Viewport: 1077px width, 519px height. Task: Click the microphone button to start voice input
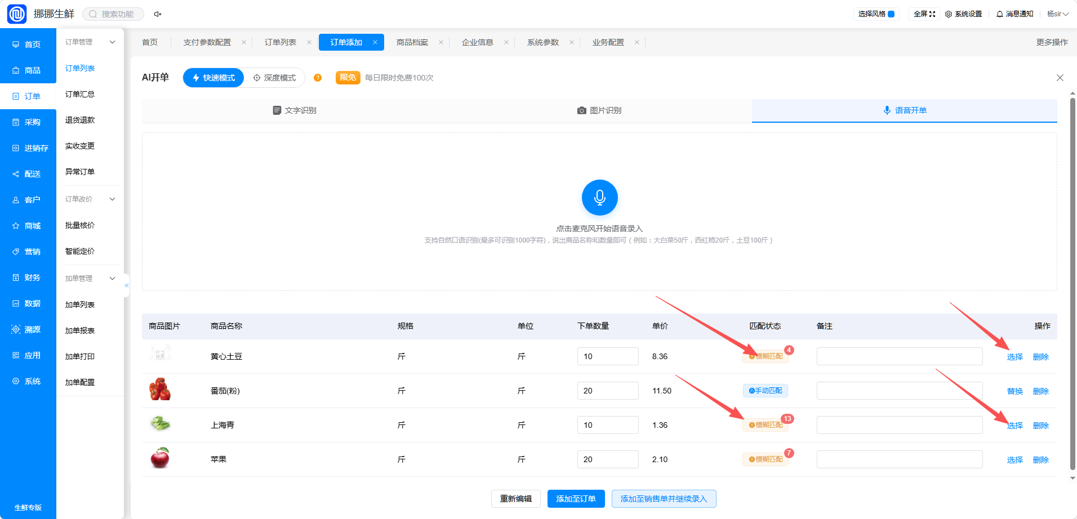point(599,198)
